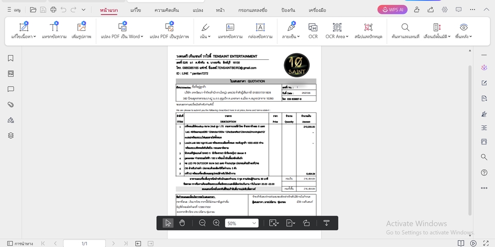Click แปลง PDF เป็นรูปภาพ
The image size is (495, 247).
click(169, 30)
